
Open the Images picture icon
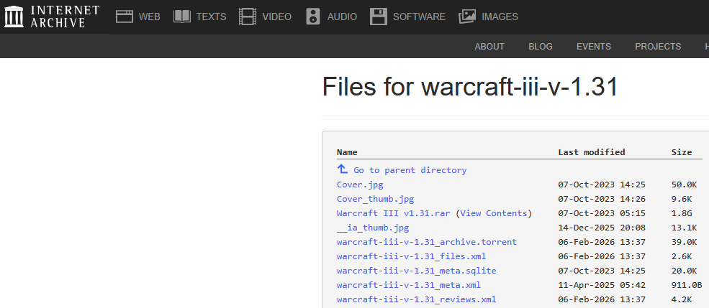[467, 17]
